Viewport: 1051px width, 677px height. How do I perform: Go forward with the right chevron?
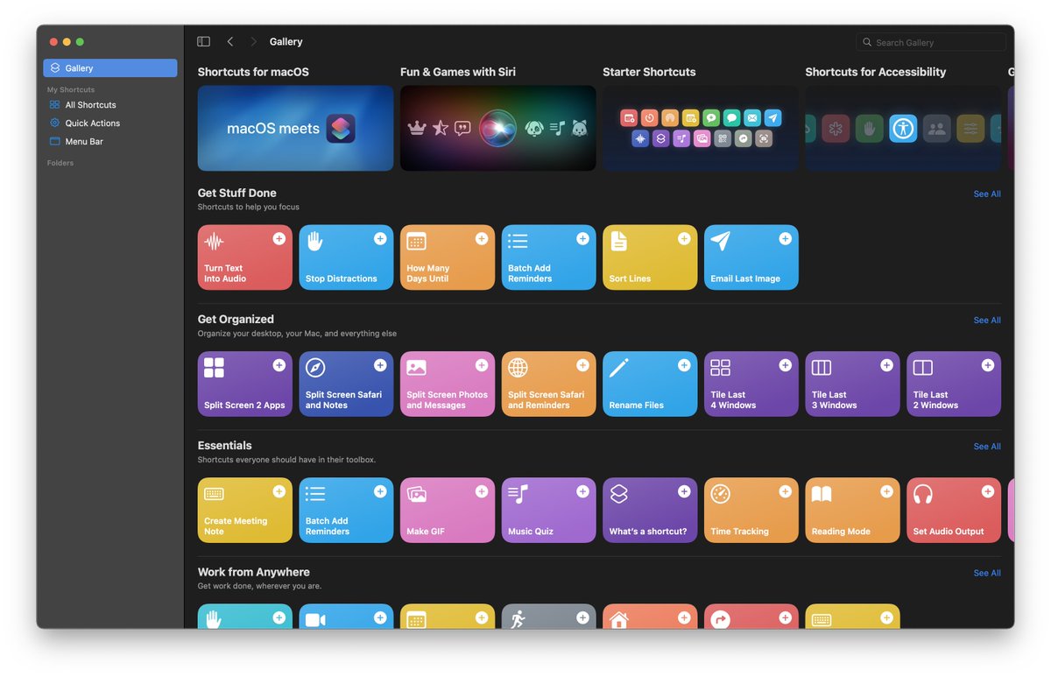tap(254, 41)
